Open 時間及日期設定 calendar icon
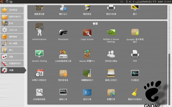172x107 pixels. pos(40,73)
